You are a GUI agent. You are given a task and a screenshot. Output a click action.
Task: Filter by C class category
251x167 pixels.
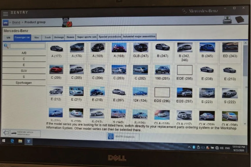point(24,59)
